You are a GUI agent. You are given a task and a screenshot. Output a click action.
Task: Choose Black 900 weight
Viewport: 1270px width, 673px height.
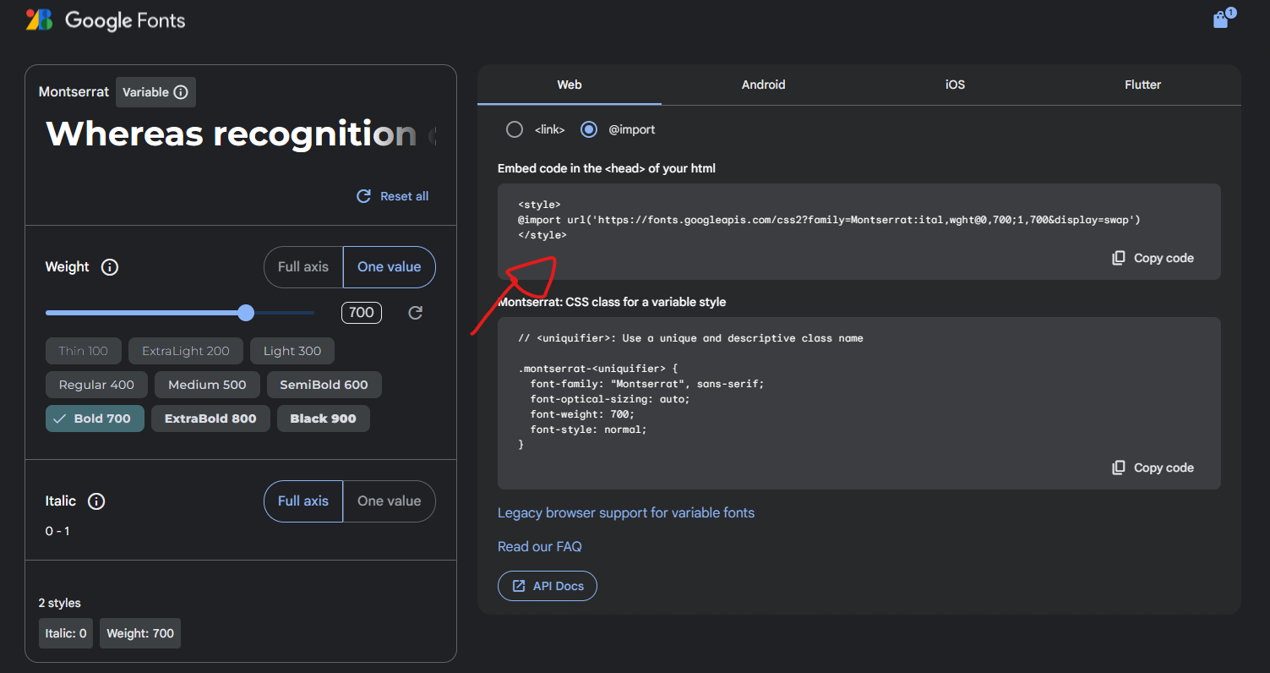[x=323, y=419]
